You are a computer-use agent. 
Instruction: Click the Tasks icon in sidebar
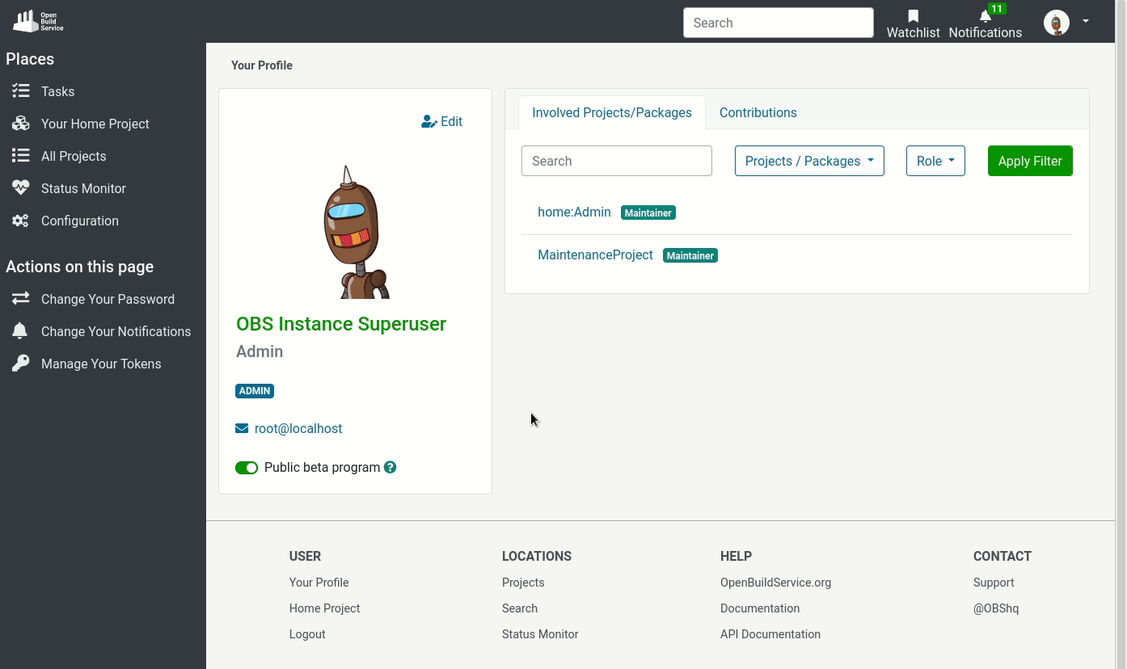coord(21,91)
